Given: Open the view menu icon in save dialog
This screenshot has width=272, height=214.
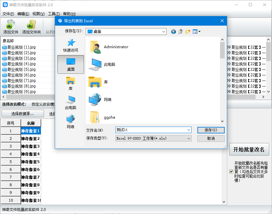Looking at the screenshot, I should click(196, 31).
